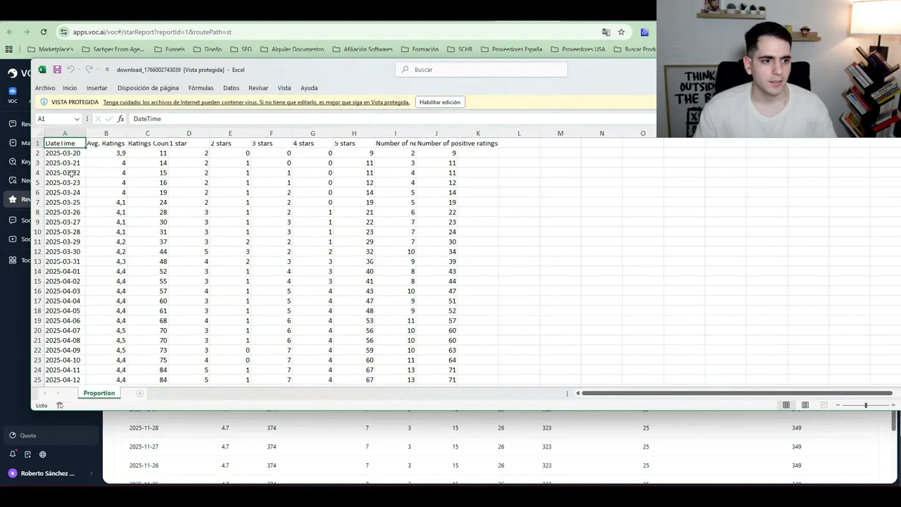The image size is (901, 507).
Task: Save the workbook with the Save icon
Action: pos(57,70)
